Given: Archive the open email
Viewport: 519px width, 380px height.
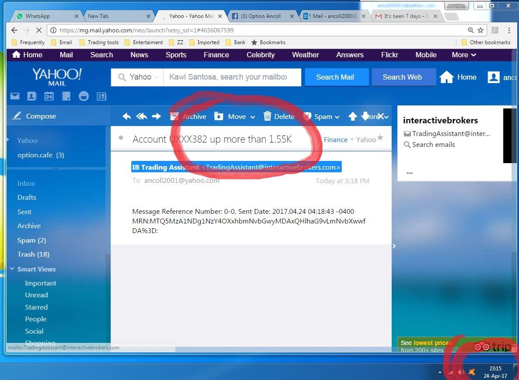Looking at the screenshot, I should pos(188,116).
